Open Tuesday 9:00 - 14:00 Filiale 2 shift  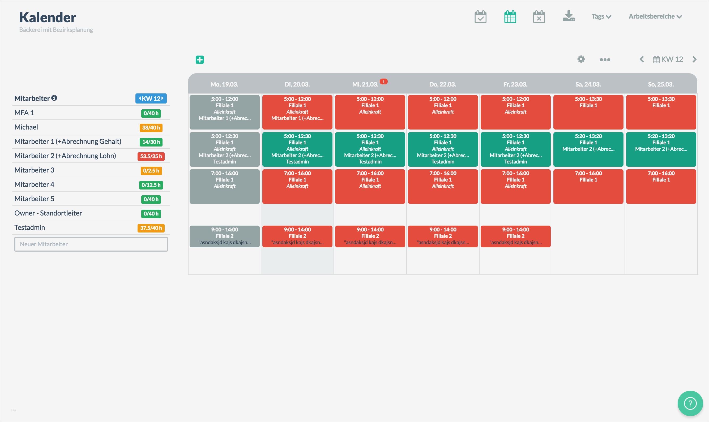pos(297,236)
